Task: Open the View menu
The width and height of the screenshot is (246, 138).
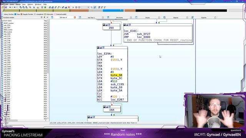Action: pyautogui.click(x=24, y=4)
